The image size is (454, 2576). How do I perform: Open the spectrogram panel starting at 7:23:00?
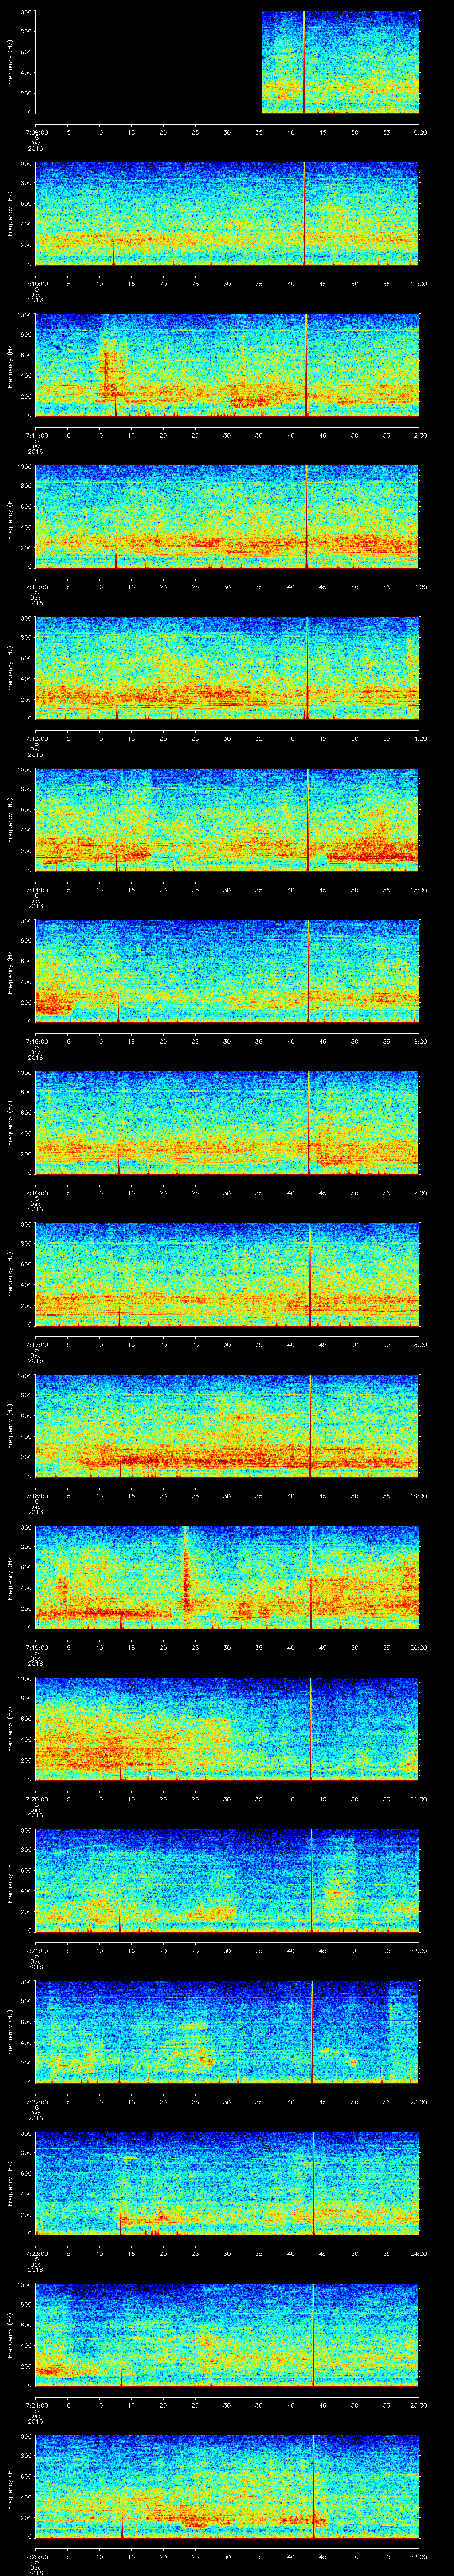tap(227, 2183)
